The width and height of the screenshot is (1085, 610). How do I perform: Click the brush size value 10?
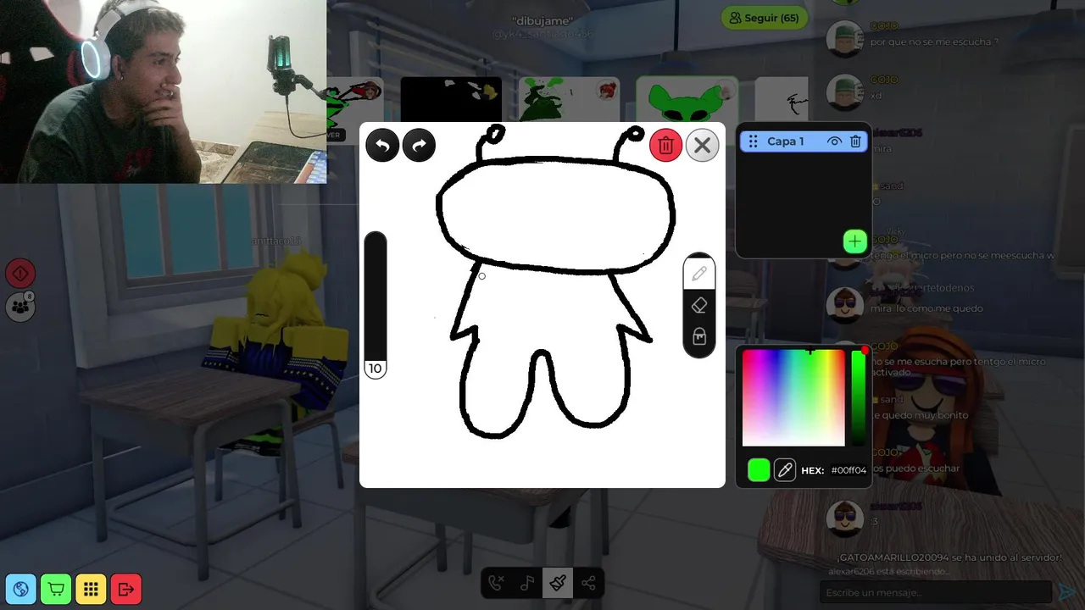pos(376,369)
